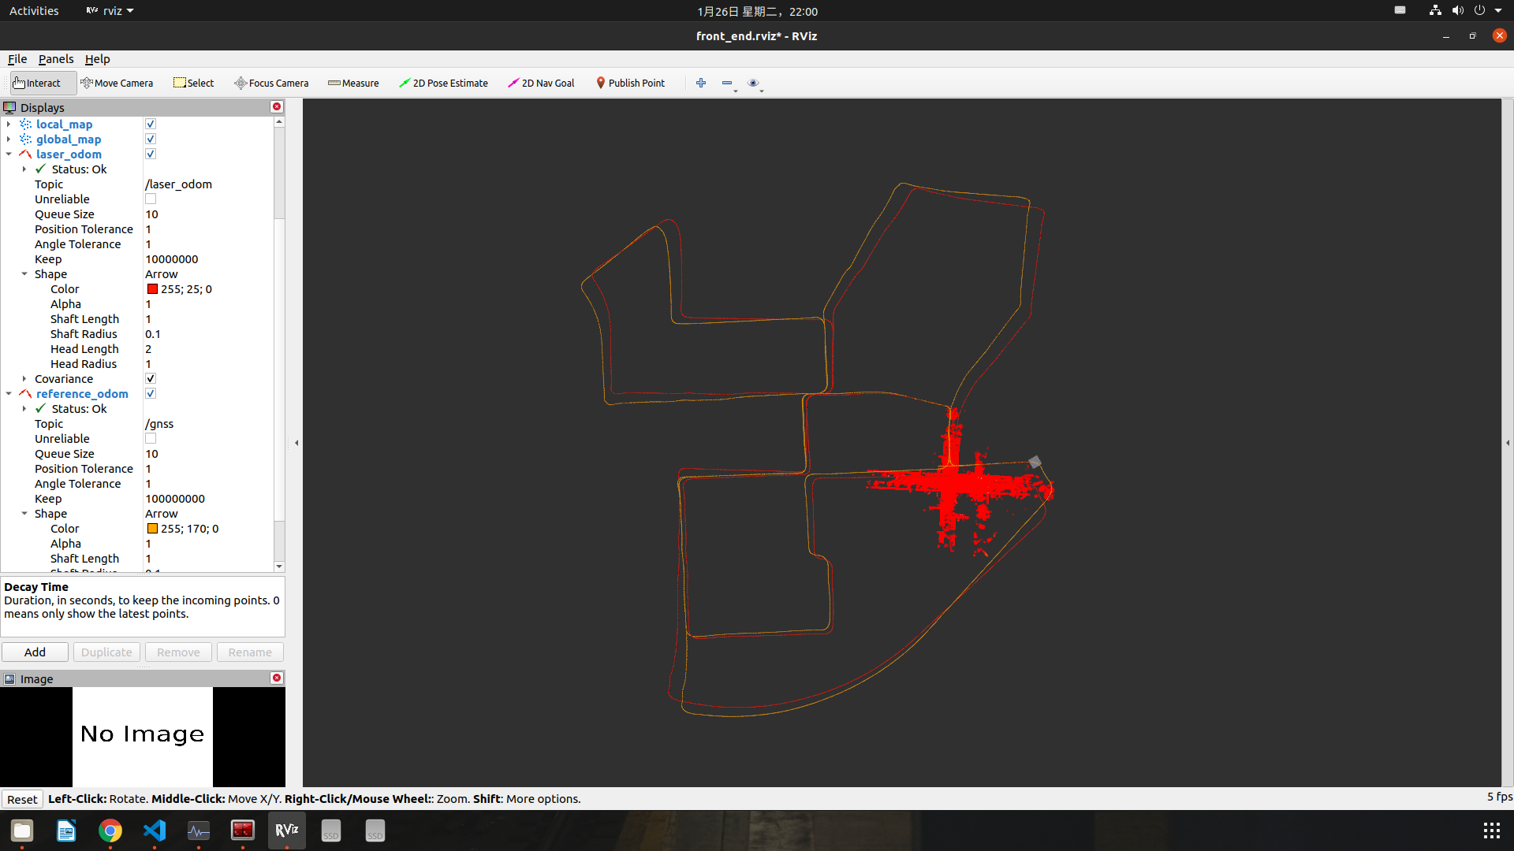The width and height of the screenshot is (1514, 851).
Task: Toggle global_map display checkbox
Action: [151, 139]
